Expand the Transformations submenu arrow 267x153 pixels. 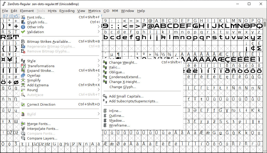(x=99, y=65)
